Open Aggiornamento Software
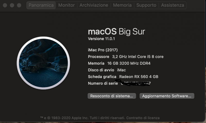Screen dimensions: 206x123 (x=167, y=96)
